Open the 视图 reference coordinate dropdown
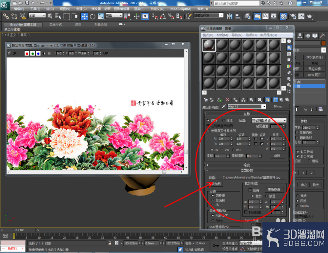 pyautogui.click(x=114, y=15)
